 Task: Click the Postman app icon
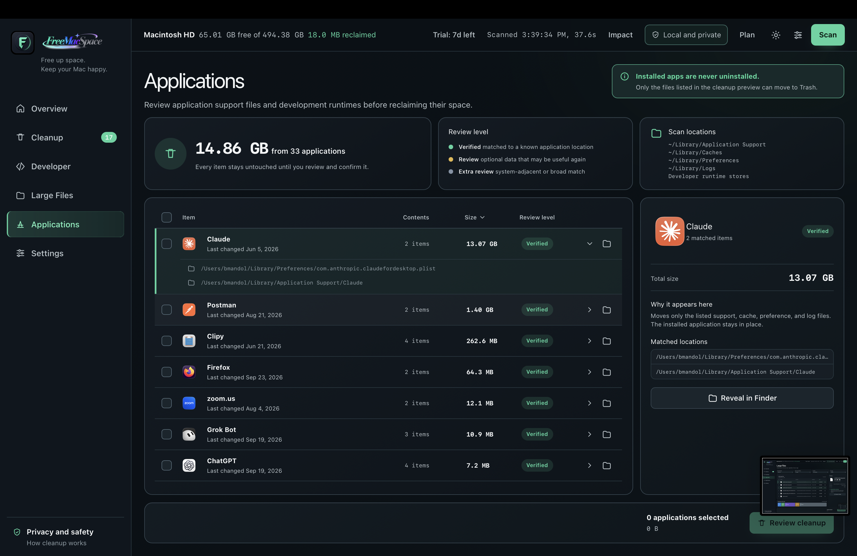click(x=189, y=310)
